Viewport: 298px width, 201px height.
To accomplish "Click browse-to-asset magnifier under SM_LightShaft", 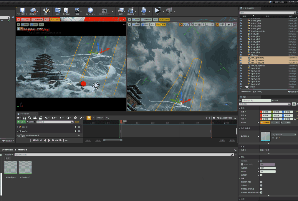I will pos(277,138).
